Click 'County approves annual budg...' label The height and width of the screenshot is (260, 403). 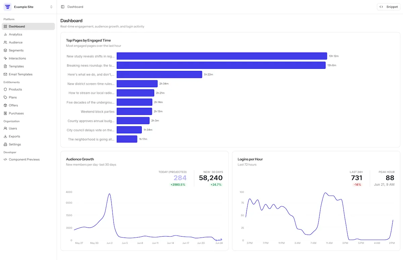[91, 121]
